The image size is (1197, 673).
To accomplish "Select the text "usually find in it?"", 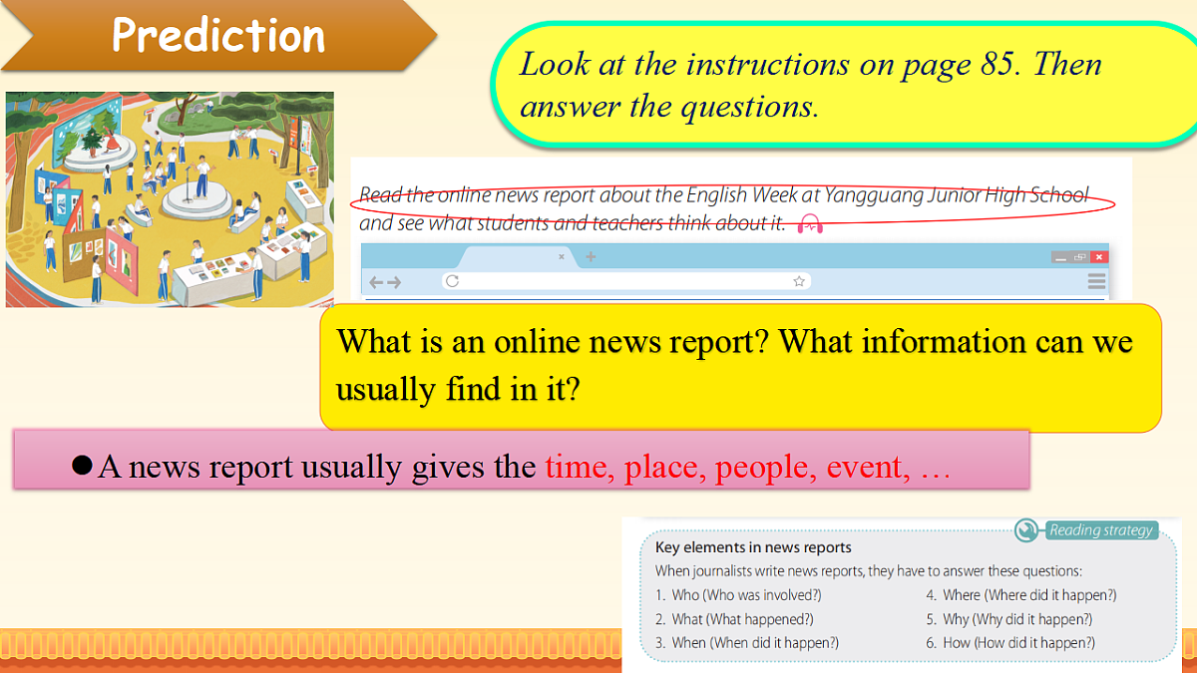I will tap(458, 388).
